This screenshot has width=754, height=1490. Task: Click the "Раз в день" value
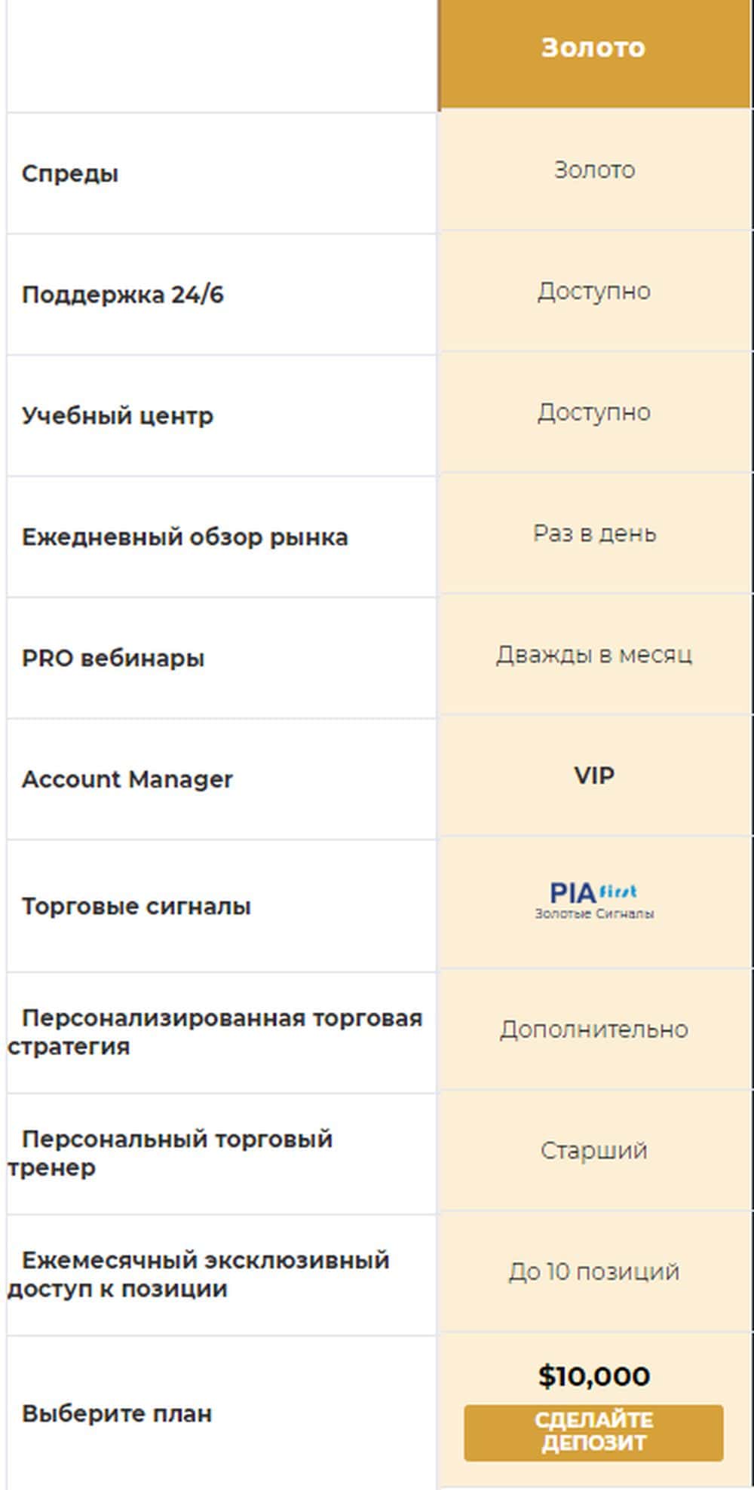594,534
